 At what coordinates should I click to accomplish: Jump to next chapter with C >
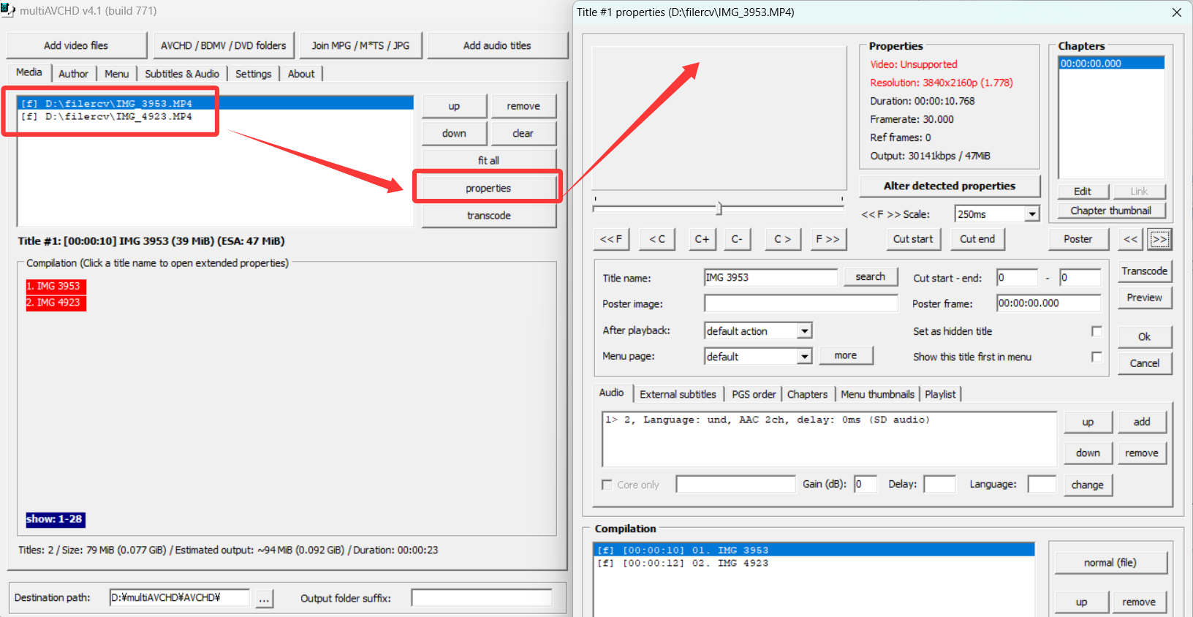[783, 239]
